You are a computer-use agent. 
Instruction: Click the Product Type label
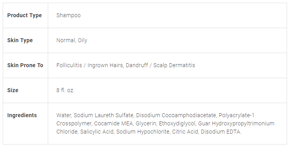pos(25,15)
